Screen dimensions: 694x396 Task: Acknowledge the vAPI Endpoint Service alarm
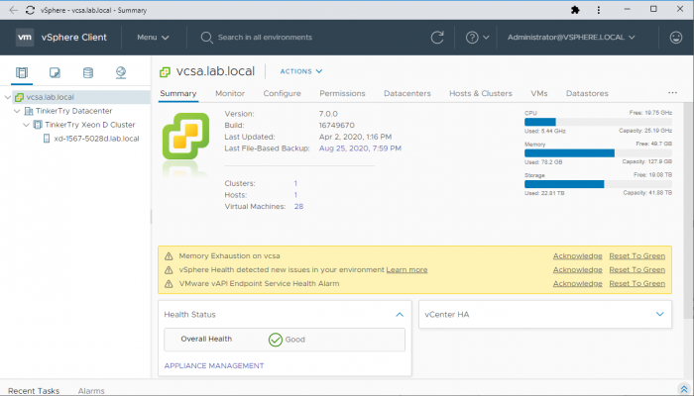click(x=578, y=284)
